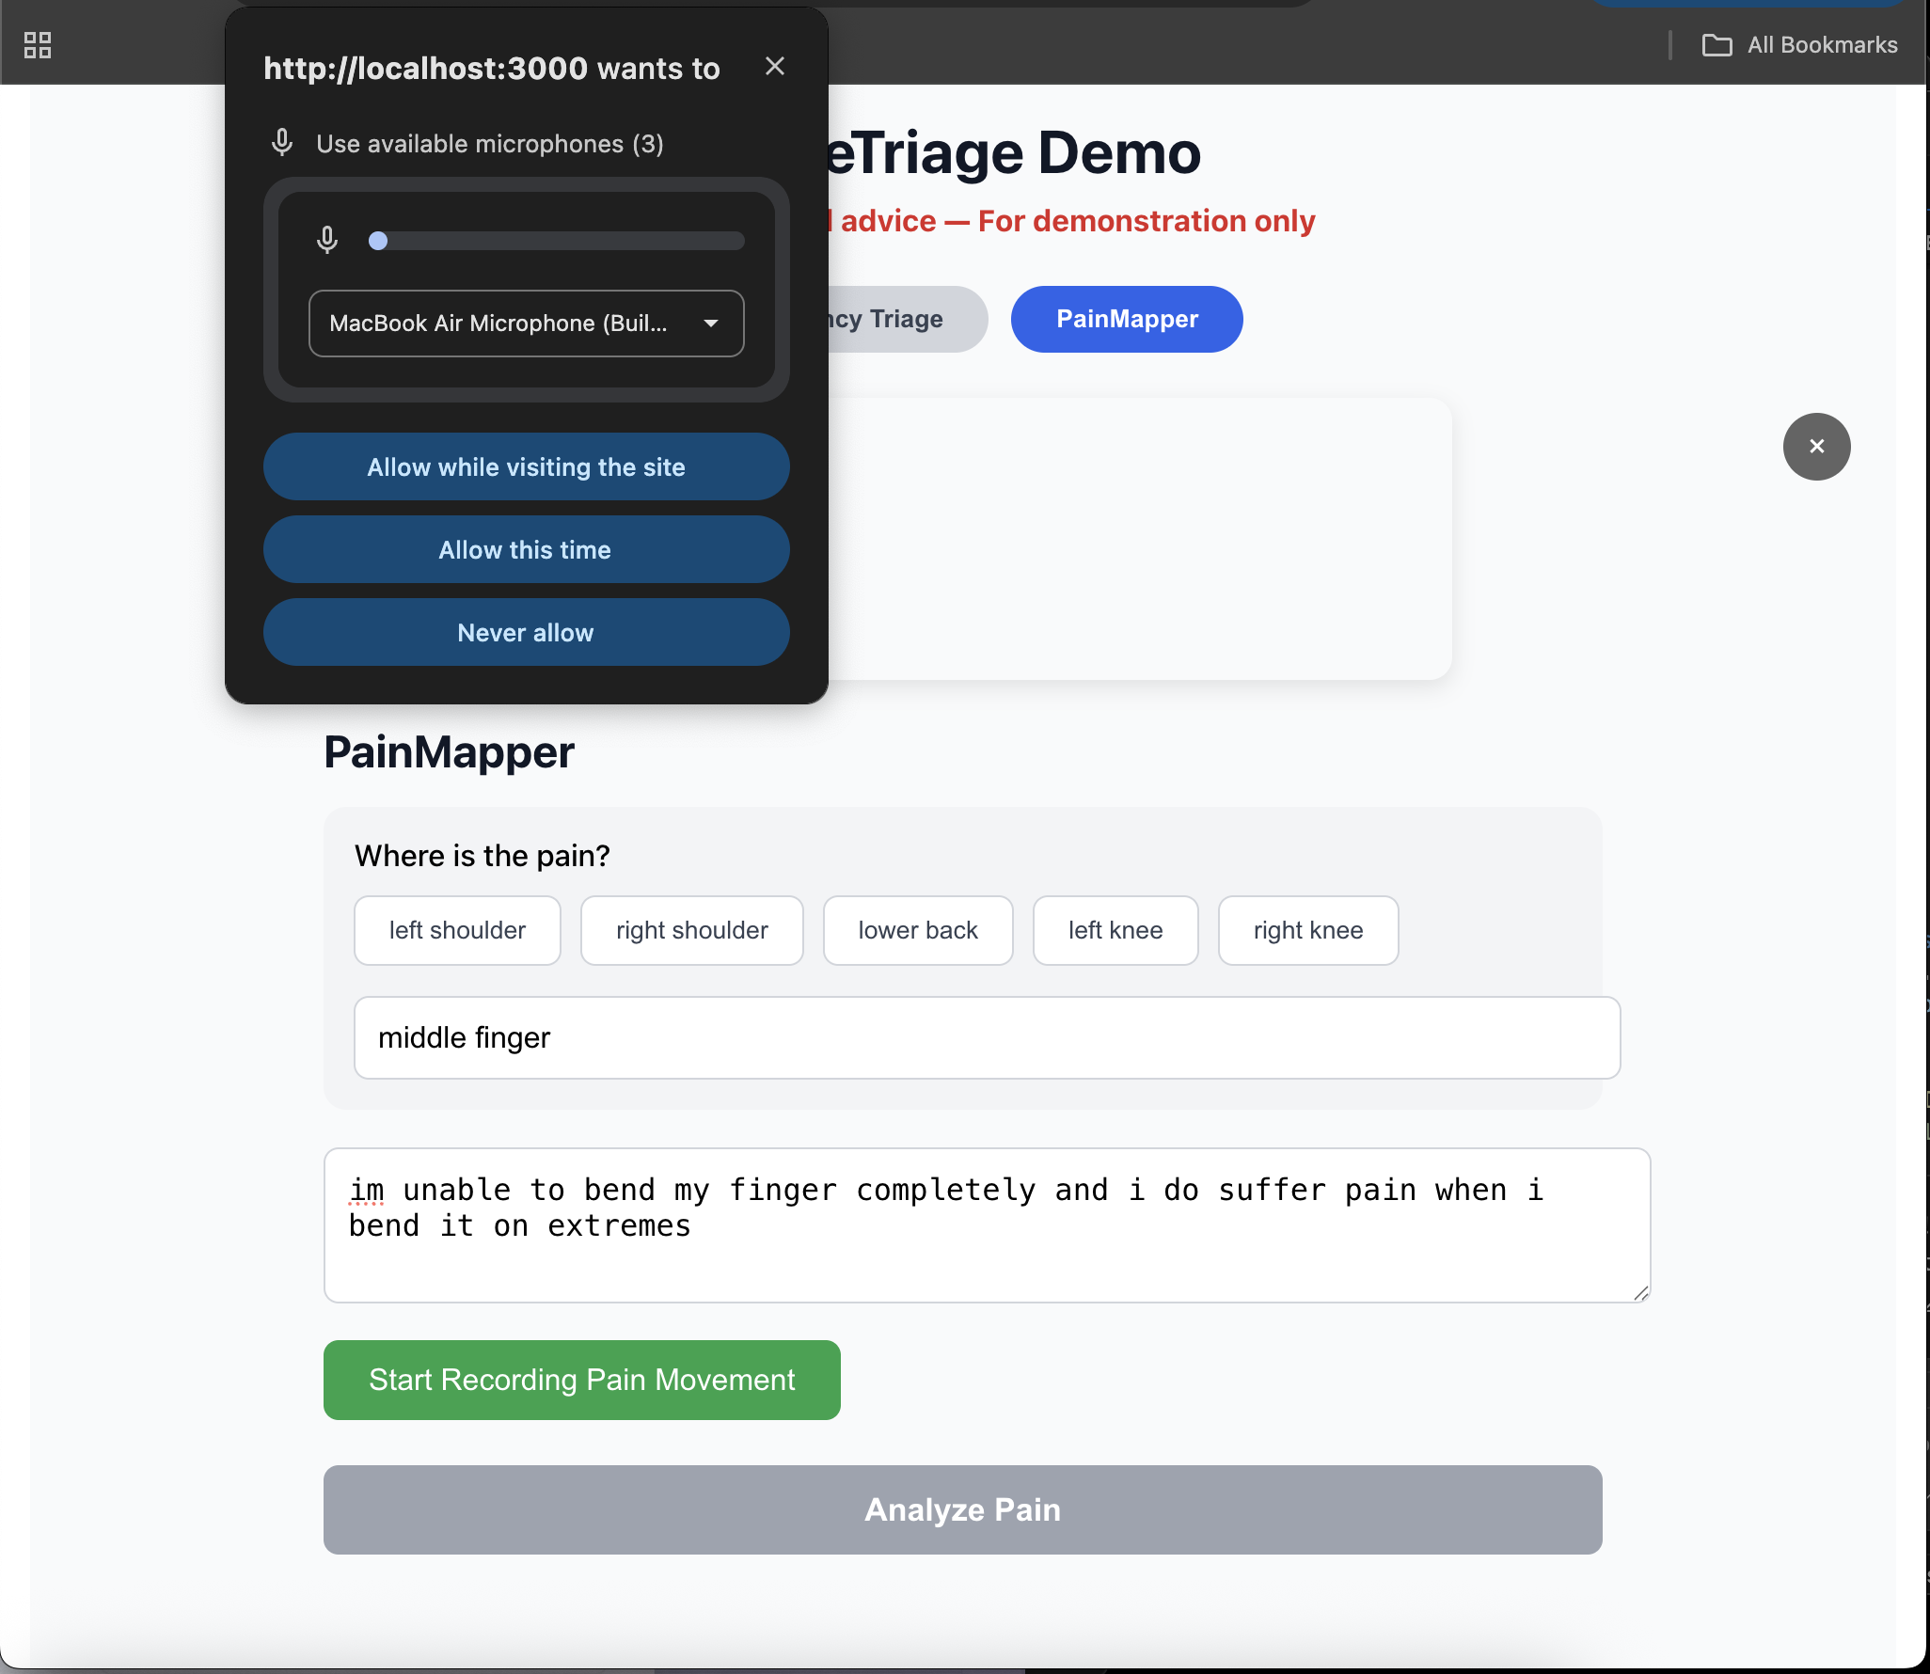Screen dimensions: 1930x1674
Task: Click the apps grid icon in the bookmarks bar
Action: tap(38, 45)
